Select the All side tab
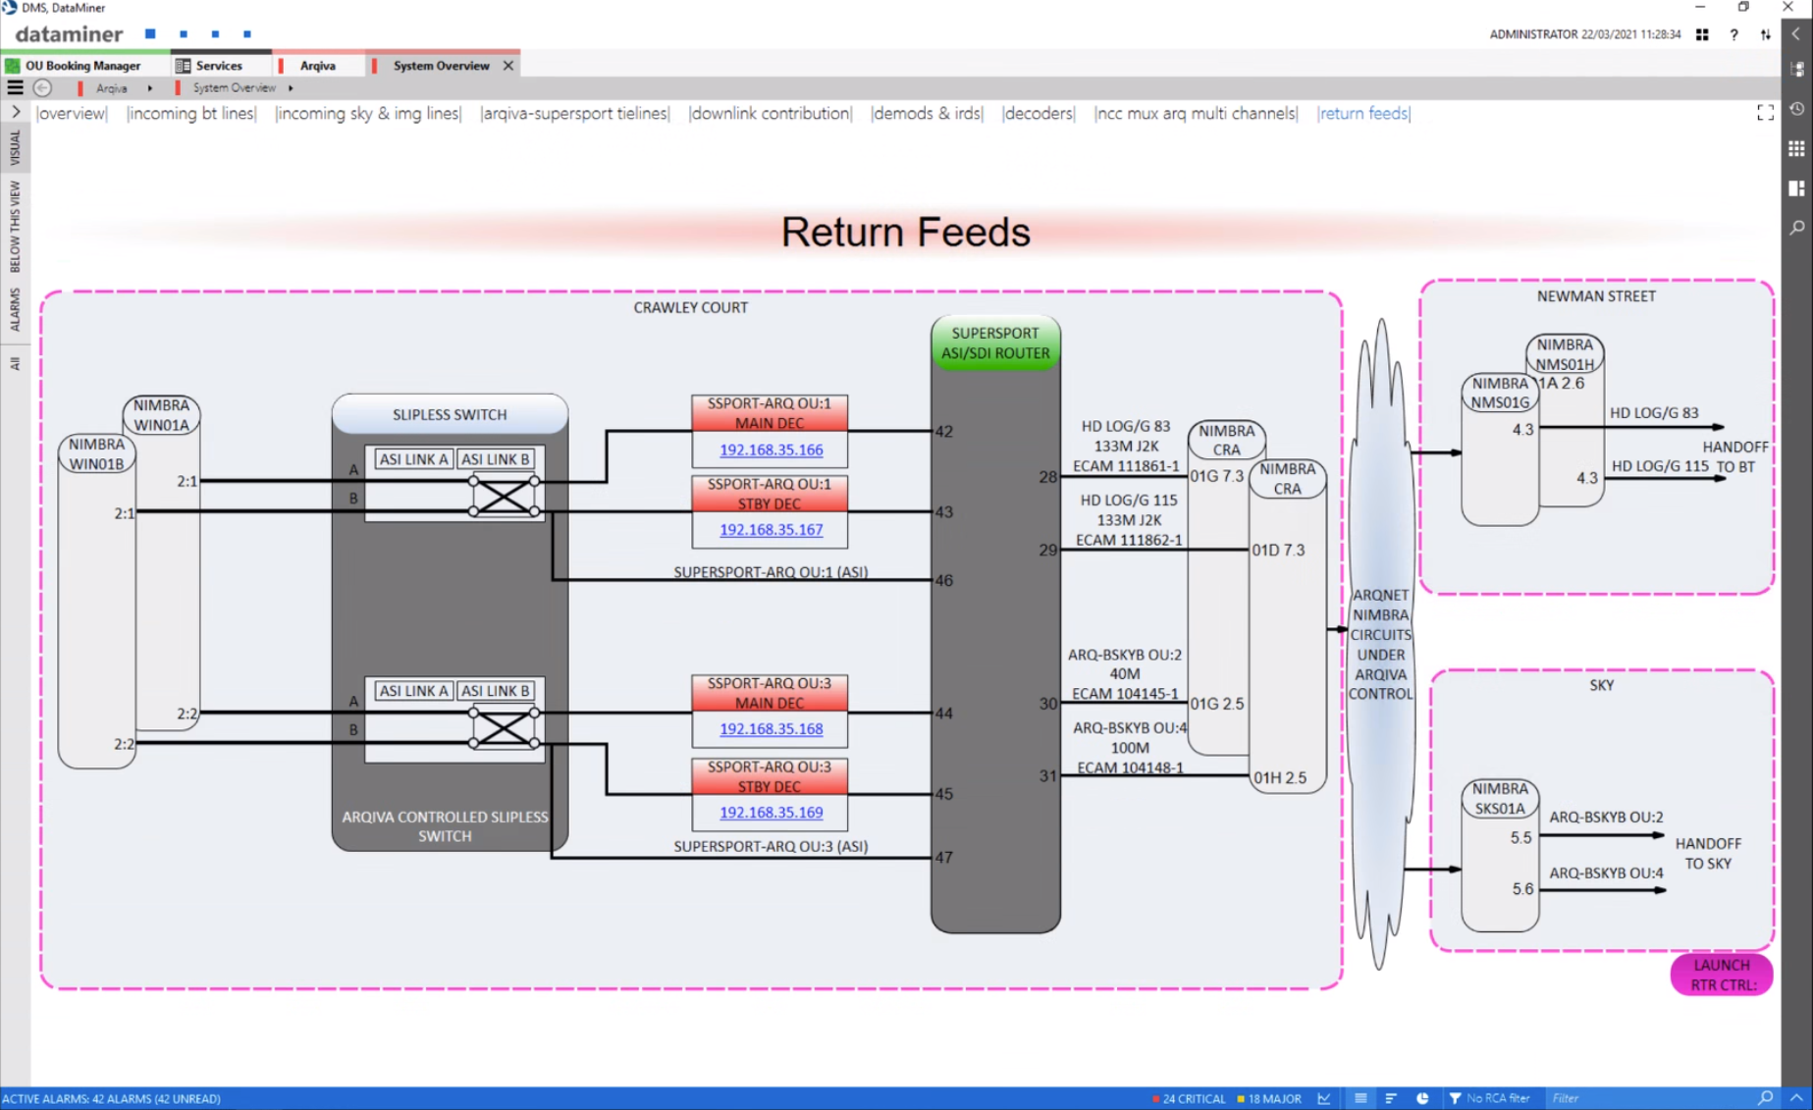Viewport: 1813px width, 1110px height. point(15,364)
